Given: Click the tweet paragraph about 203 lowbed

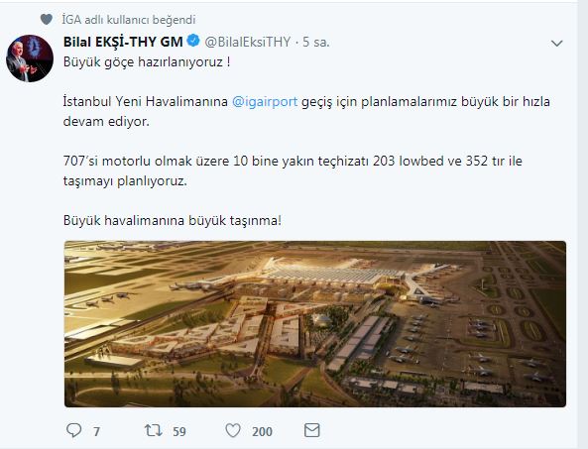Looking at the screenshot, I should coord(293,170).
